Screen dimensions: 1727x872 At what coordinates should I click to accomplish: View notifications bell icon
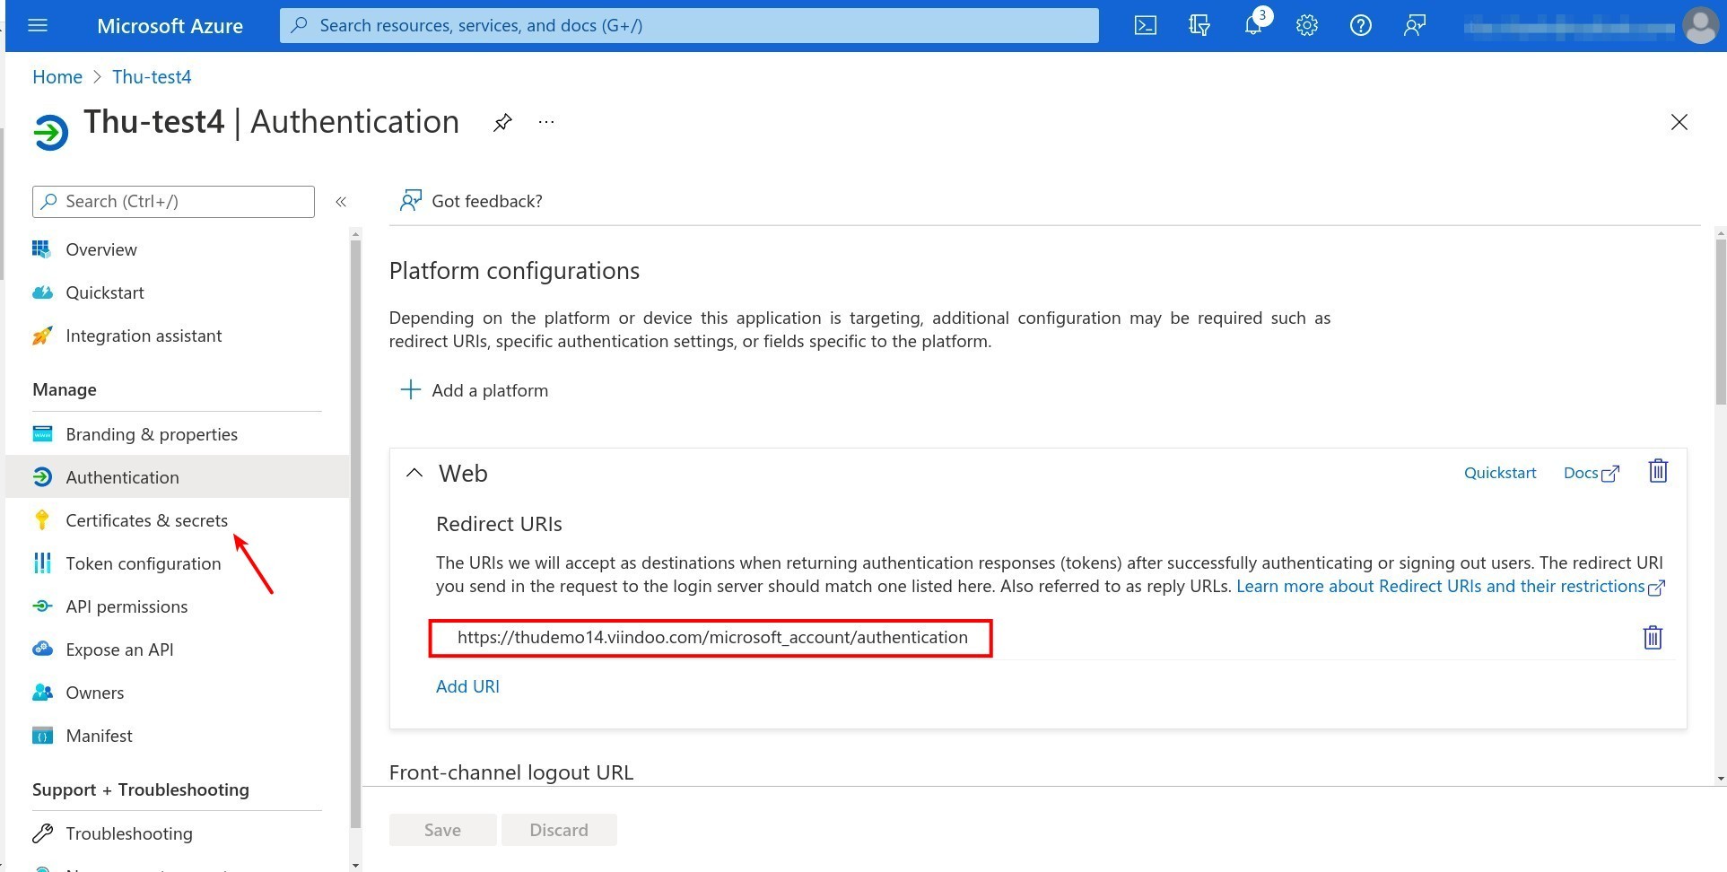[1253, 25]
